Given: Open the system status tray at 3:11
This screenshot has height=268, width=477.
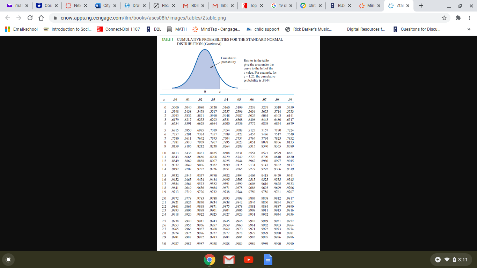Looking at the screenshot, I should click(x=451, y=260).
